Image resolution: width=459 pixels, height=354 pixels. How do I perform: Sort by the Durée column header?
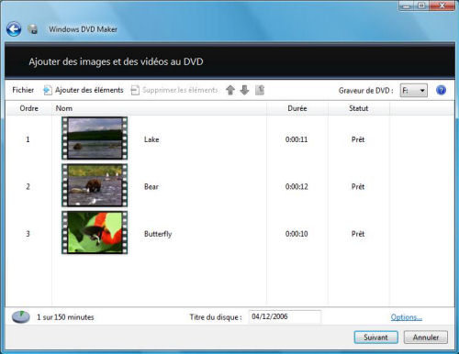tap(297, 108)
